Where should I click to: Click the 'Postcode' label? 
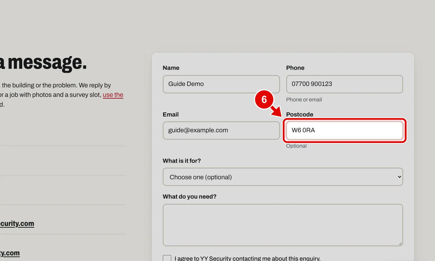(300, 114)
